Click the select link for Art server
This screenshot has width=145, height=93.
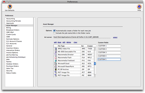pyautogui.click(x=115, y=37)
